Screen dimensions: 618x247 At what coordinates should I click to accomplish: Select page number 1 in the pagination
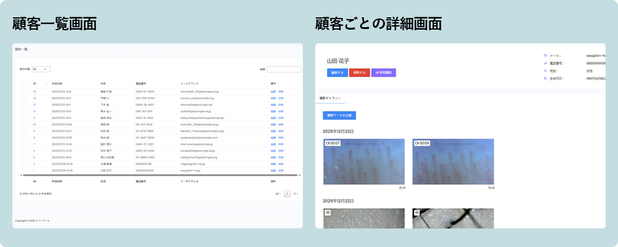tap(287, 194)
